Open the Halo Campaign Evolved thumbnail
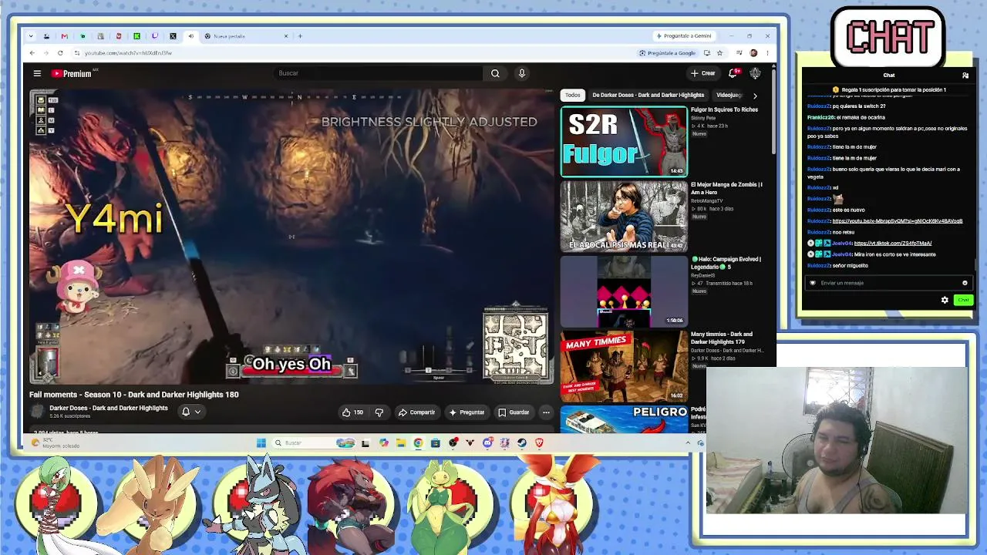 point(624,291)
